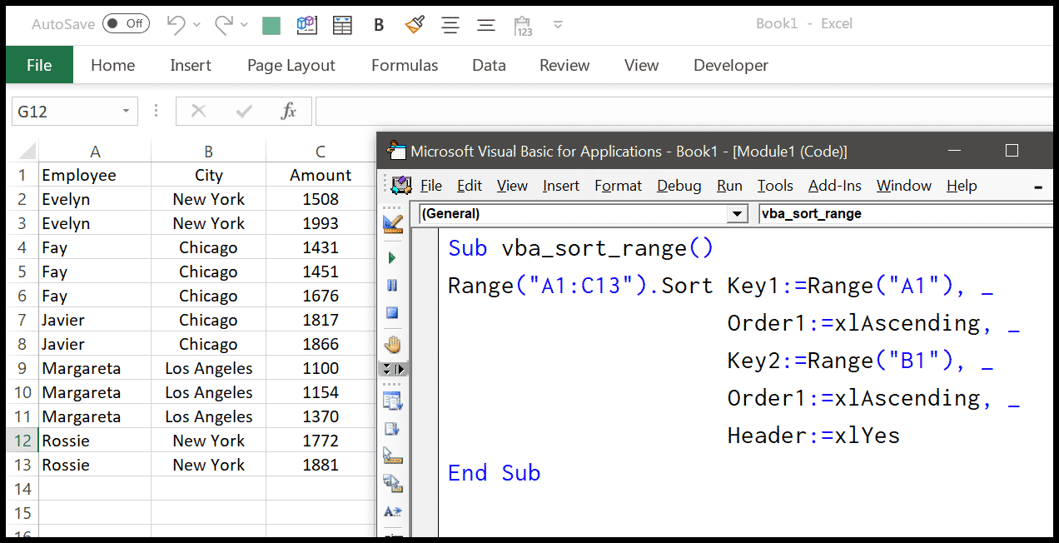This screenshot has height=543, width=1059.
Task: Click the End Sub code line
Action: 495,473
